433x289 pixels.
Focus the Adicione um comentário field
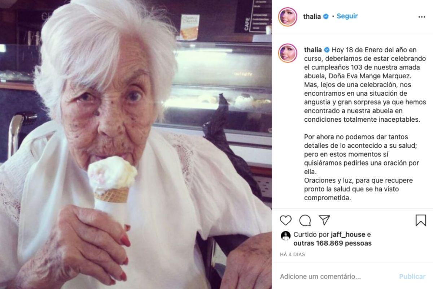point(336,276)
